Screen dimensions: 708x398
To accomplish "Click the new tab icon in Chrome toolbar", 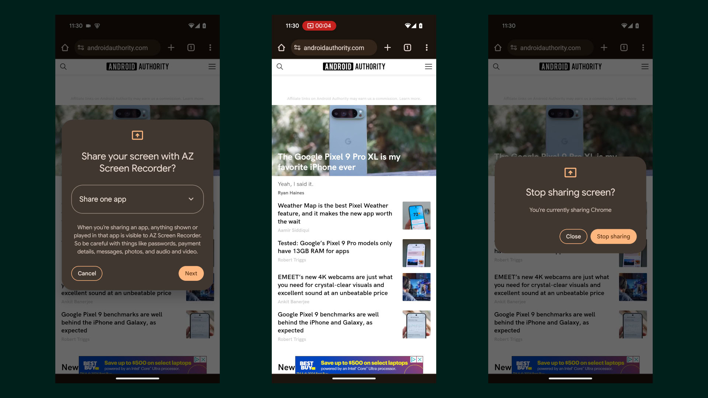I will click(x=388, y=47).
